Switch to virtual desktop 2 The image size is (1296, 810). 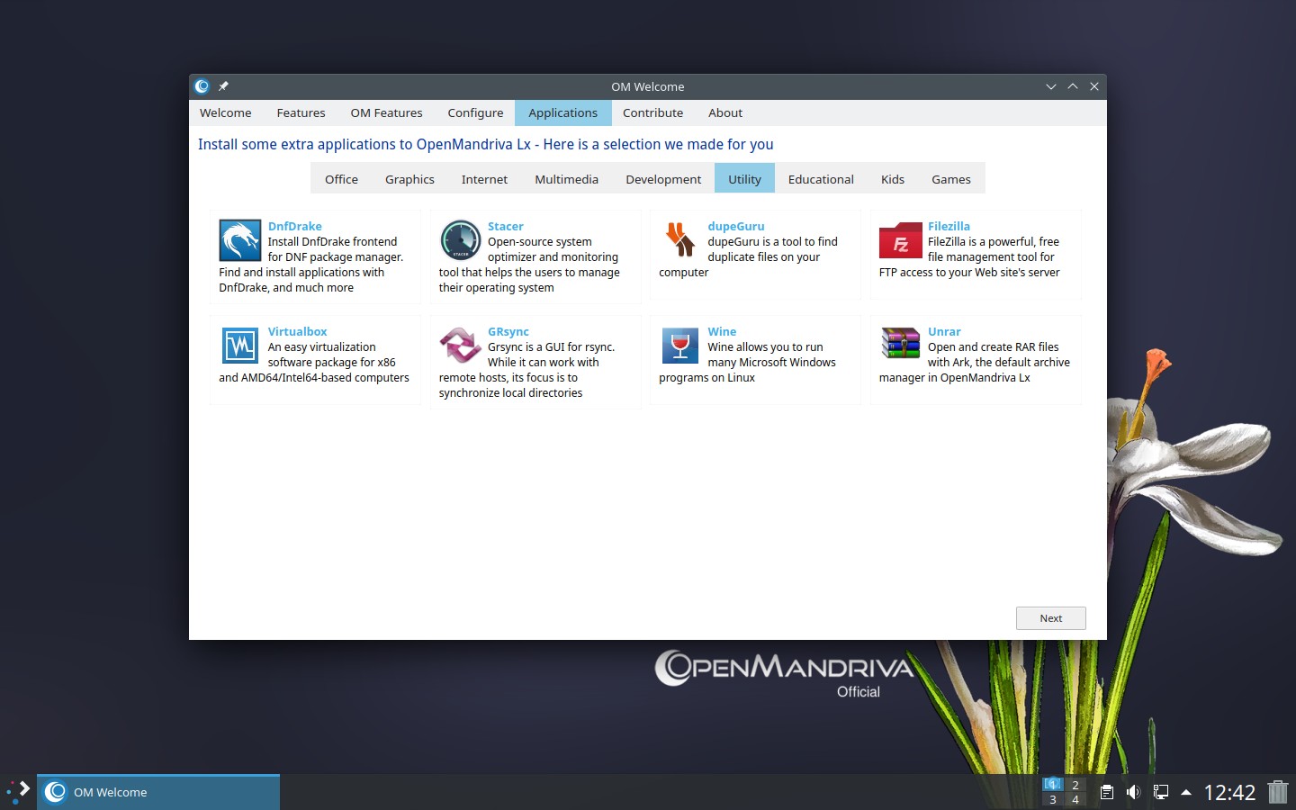tap(1075, 785)
